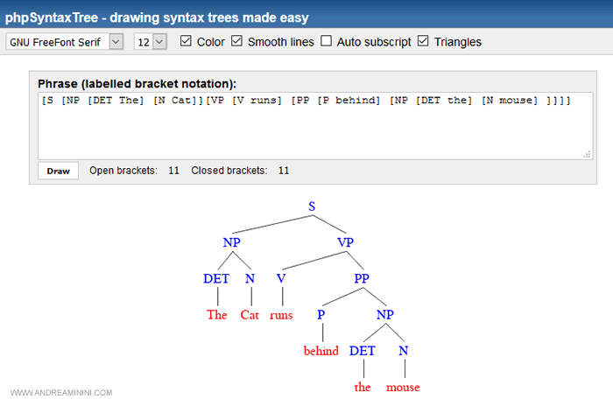Open the GNU FreeFont Serif font dropdown
Screen dimensions: 613x406
(65, 42)
